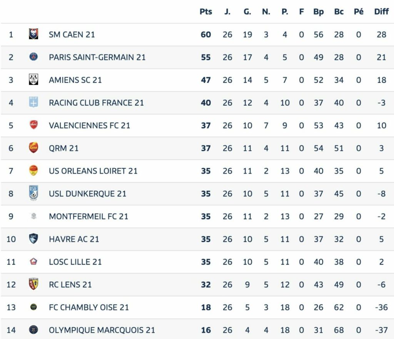Open OLYMPIQUE MARCQUOIS 21 team link
The width and height of the screenshot is (394, 339).
[x=102, y=330]
